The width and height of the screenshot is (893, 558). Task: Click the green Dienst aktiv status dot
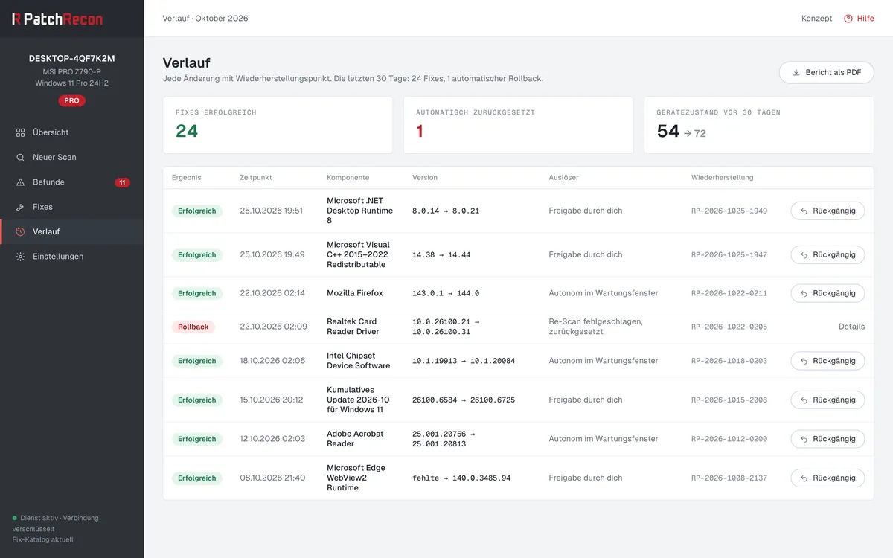(14, 518)
